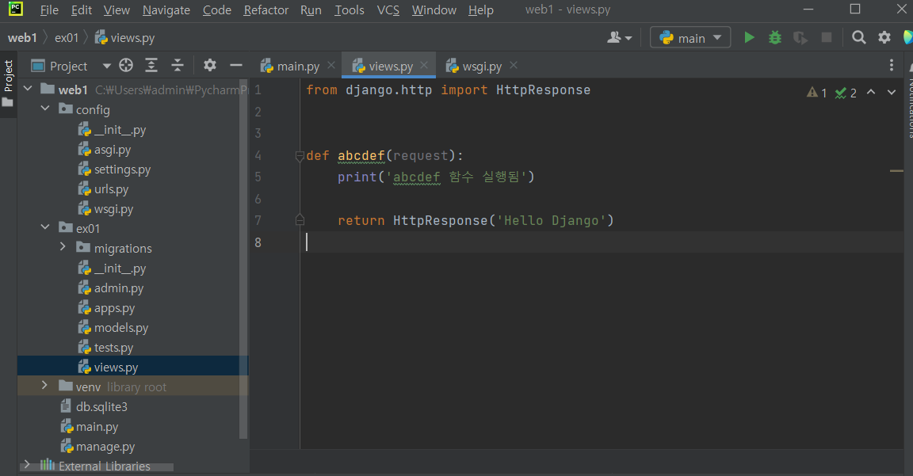Viewport: 913px width, 476px height.
Task: Open the Run menu
Action: pos(311,10)
